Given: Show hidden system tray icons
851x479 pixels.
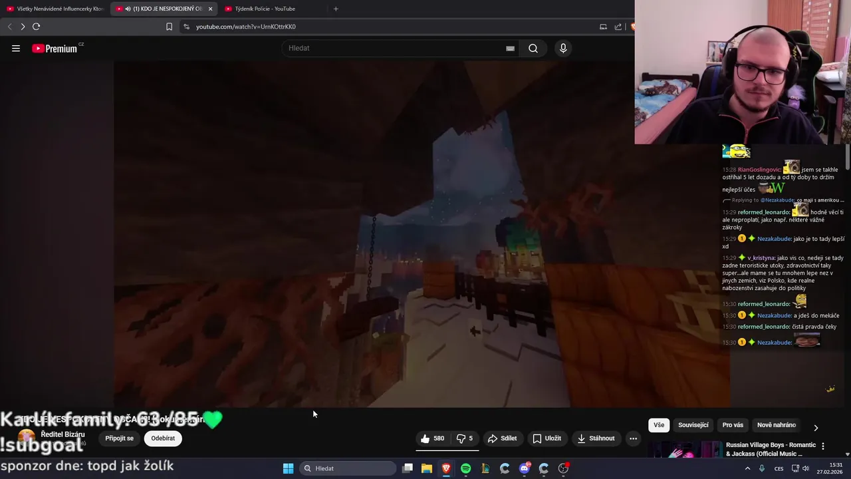Looking at the screenshot, I should tap(747, 468).
